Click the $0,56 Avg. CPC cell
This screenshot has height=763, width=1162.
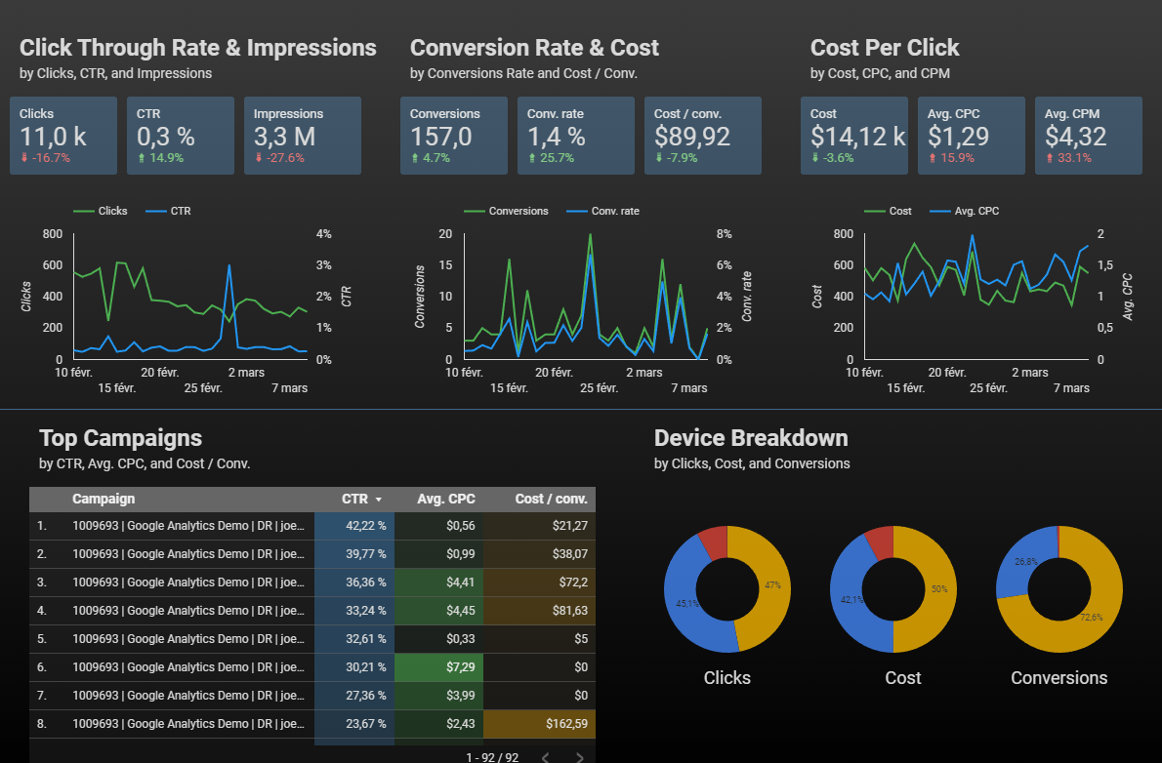point(438,526)
